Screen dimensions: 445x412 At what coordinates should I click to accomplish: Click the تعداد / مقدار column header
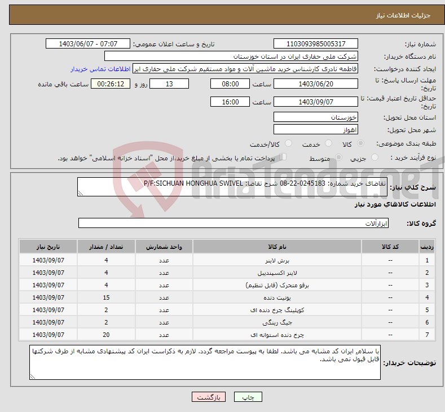click(106, 247)
